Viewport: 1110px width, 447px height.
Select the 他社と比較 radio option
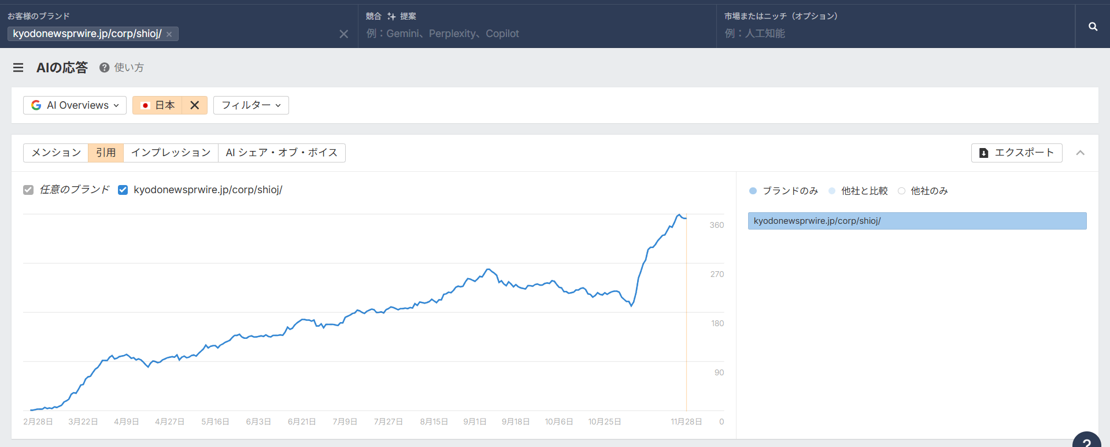(832, 191)
